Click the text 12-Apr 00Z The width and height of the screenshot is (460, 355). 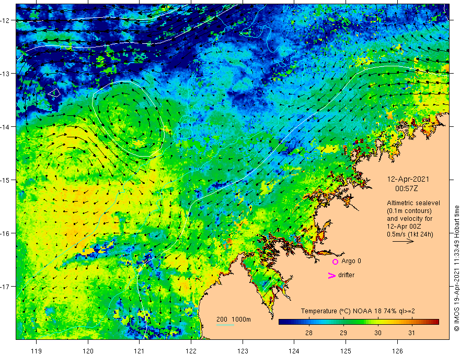tap(404, 227)
